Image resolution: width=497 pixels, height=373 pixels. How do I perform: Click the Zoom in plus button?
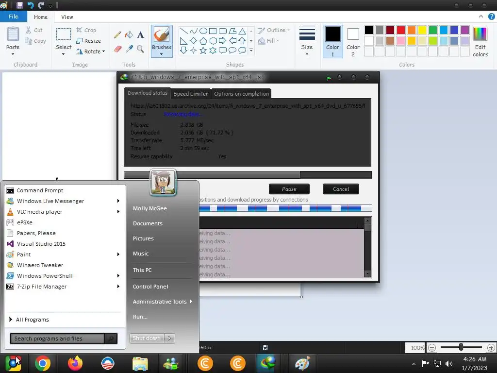(491, 348)
